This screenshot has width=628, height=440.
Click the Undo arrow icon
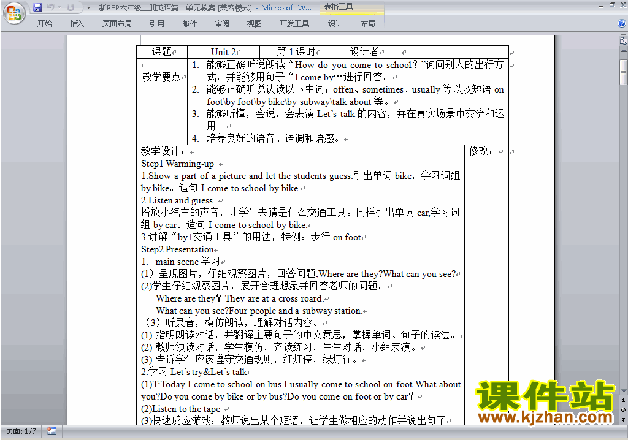[x=50, y=7]
